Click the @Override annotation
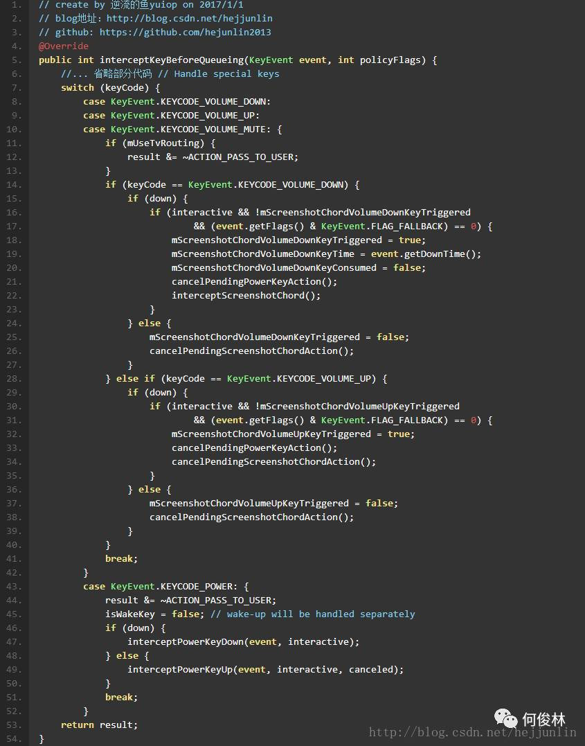 [63, 46]
